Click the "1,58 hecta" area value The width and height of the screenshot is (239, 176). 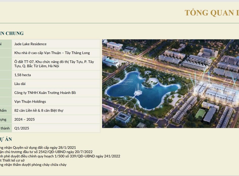coord(23,75)
